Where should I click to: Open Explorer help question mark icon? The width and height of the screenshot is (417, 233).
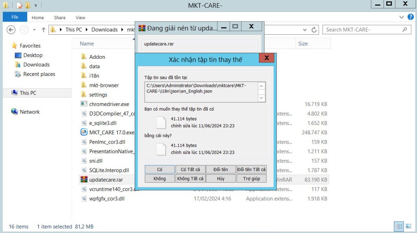coord(410,17)
